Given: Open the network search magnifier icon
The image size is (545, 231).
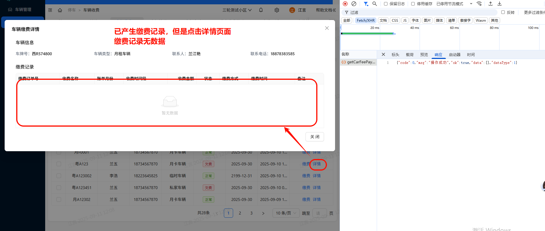Looking at the screenshot, I should point(374,4).
